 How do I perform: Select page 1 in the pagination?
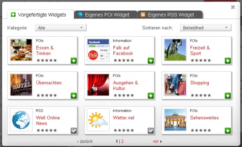coord(117,141)
